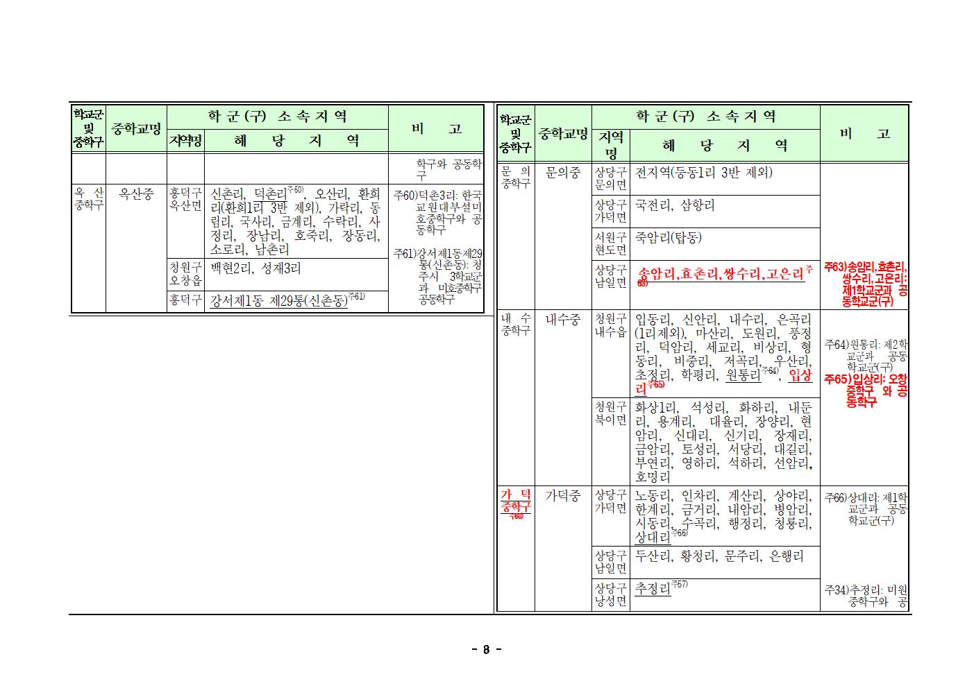Click page number '- 8 -'
This screenshot has height=688, width=974.
coord(486,650)
